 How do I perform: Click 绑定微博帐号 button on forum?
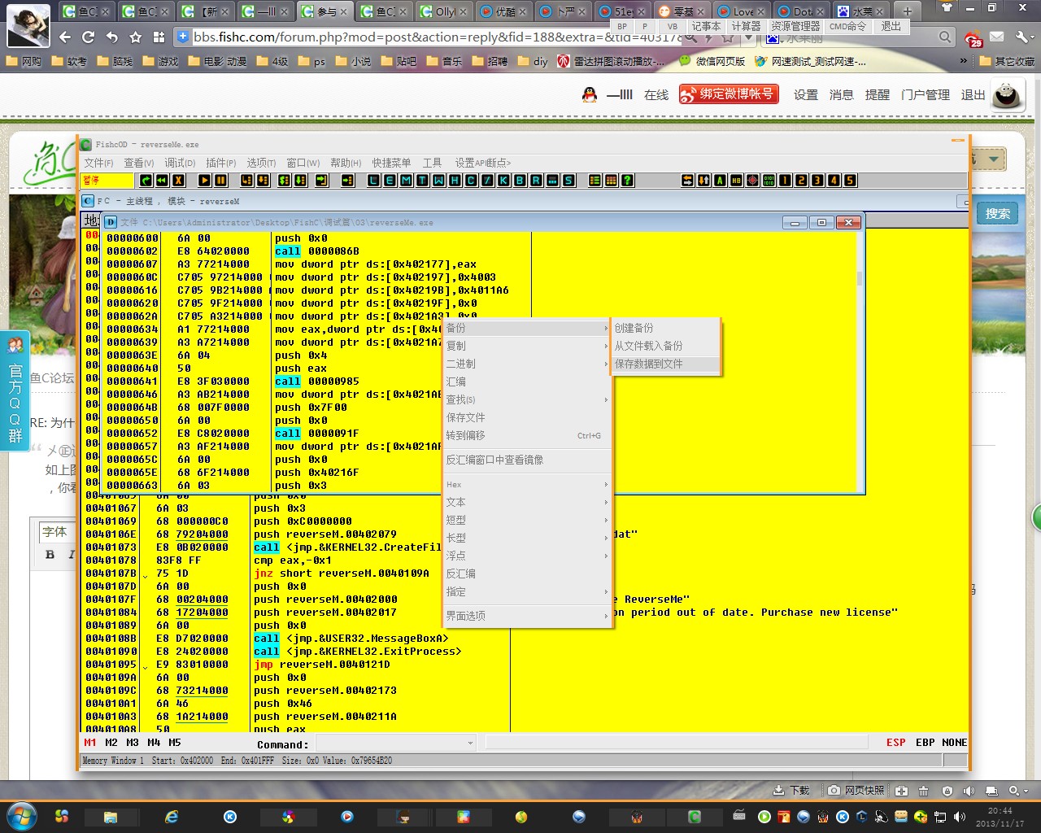point(729,94)
